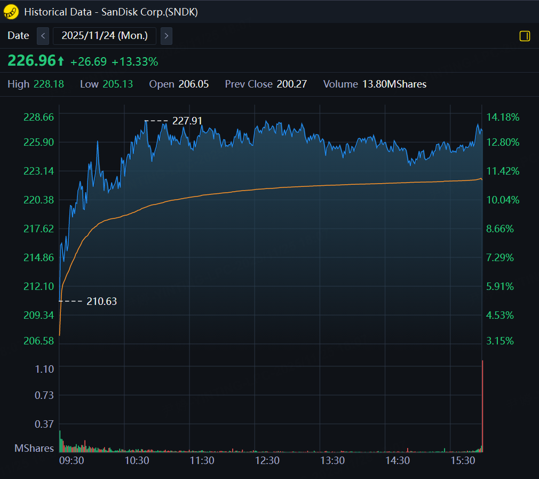Click the Prev Close value 200.27
Screen dimensions: 539x479
click(291, 84)
